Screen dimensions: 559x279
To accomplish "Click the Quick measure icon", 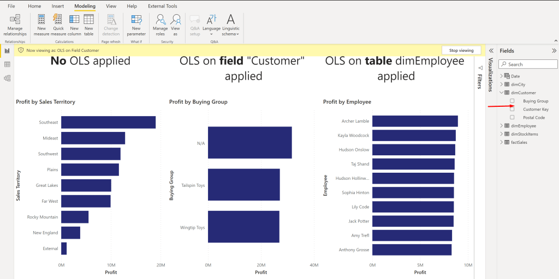I will click(x=58, y=25).
